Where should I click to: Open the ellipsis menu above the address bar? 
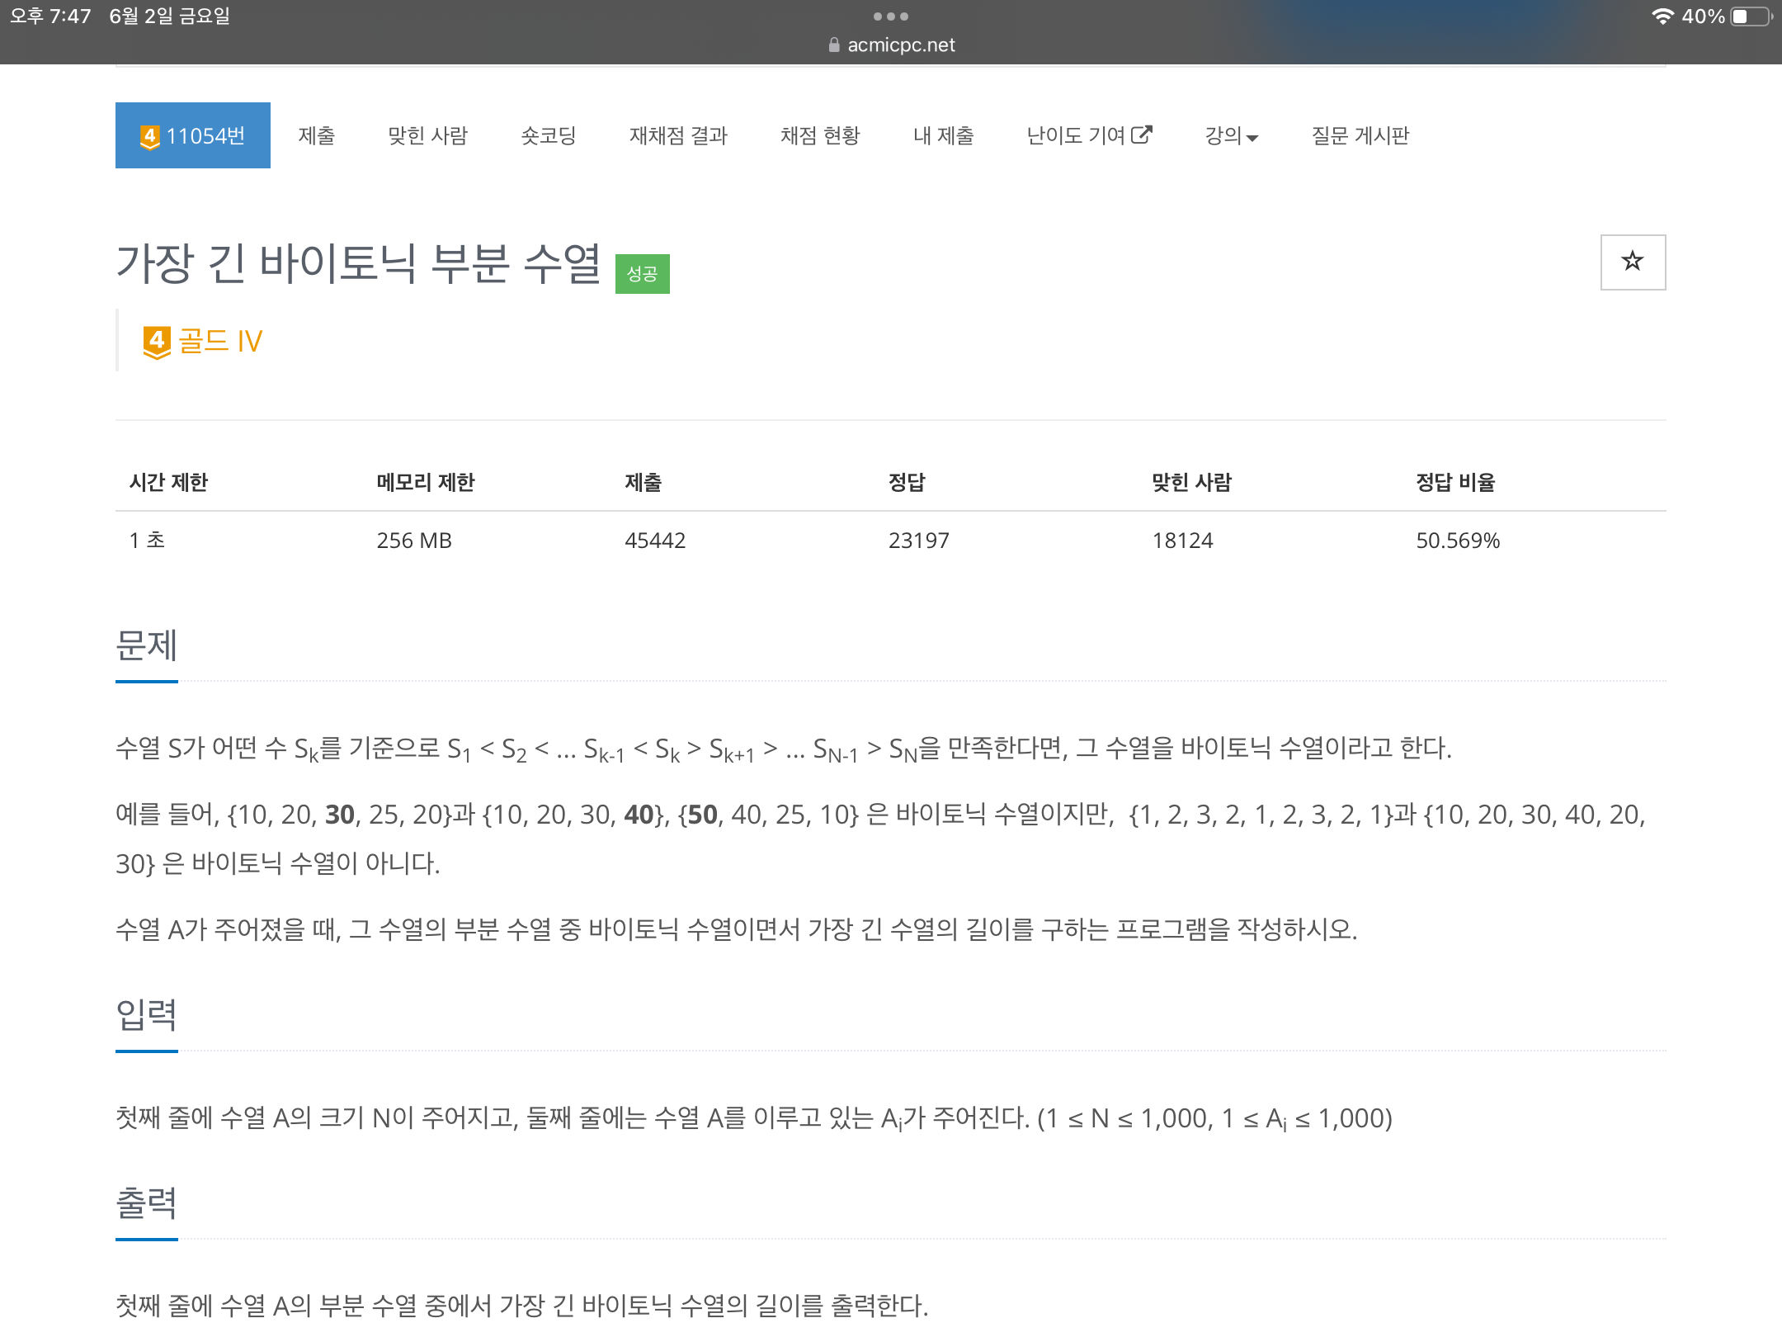point(891,16)
